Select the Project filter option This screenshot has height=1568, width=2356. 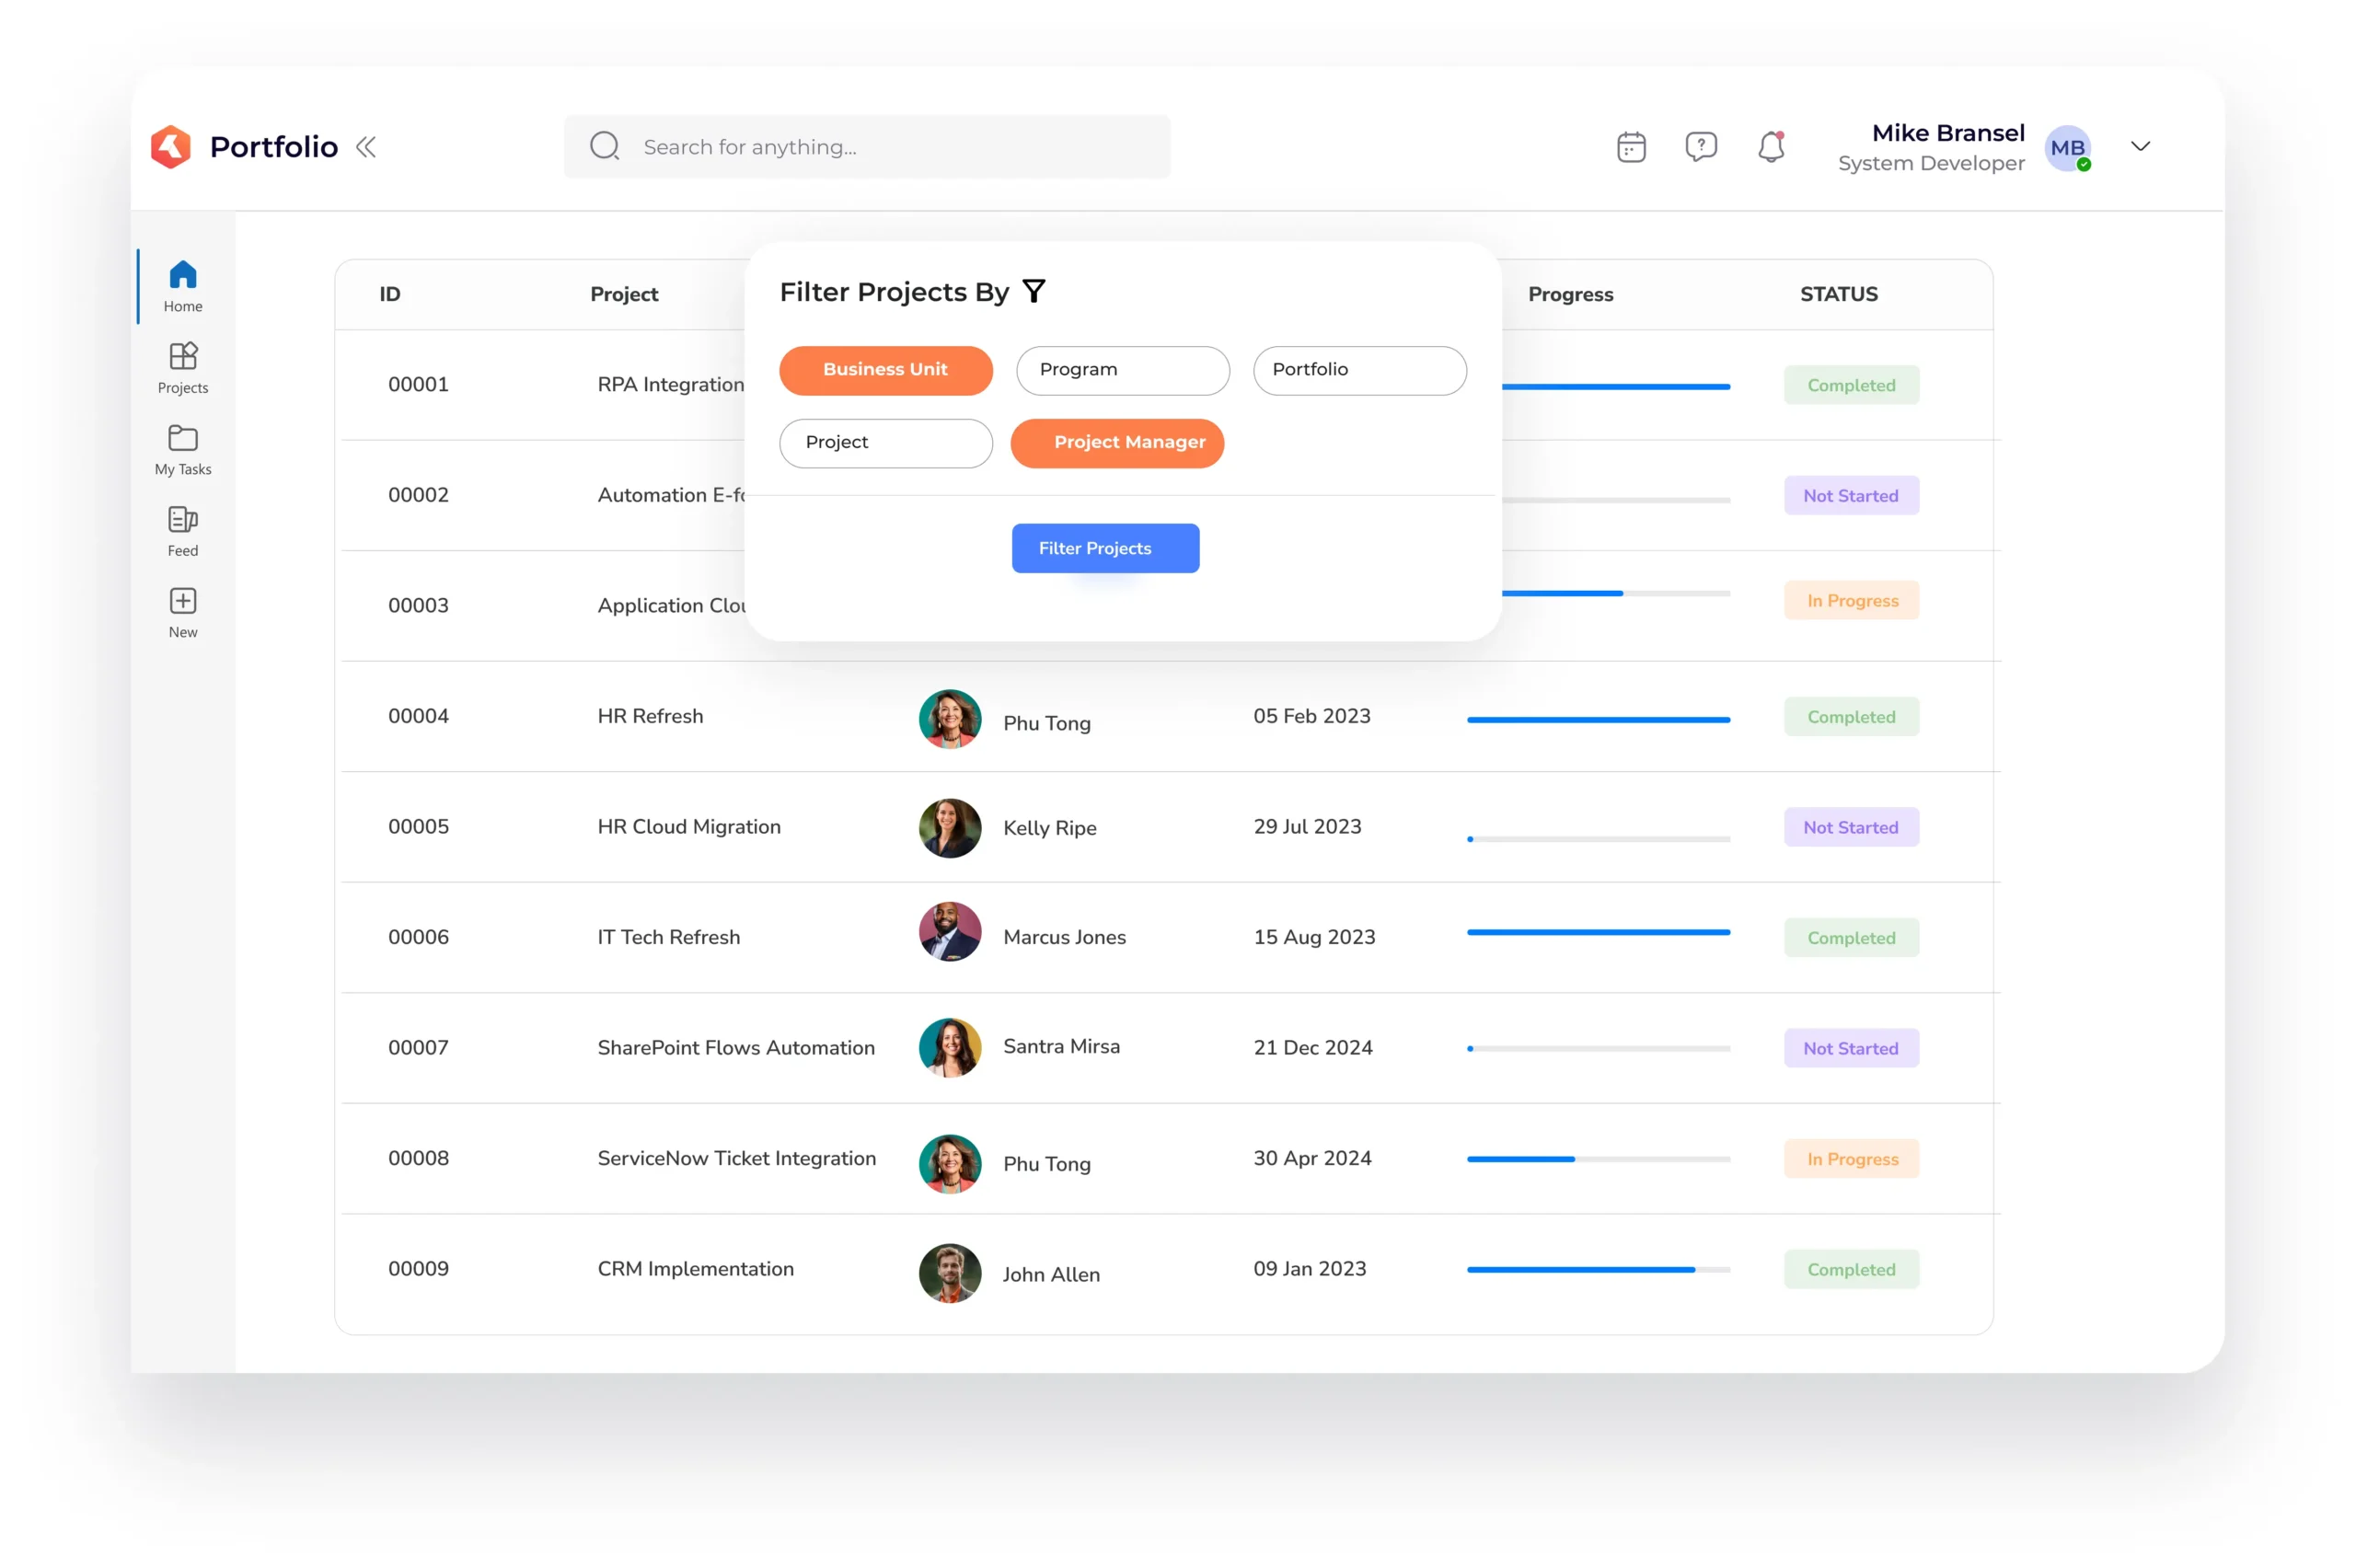pyautogui.click(x=885, y=441)
